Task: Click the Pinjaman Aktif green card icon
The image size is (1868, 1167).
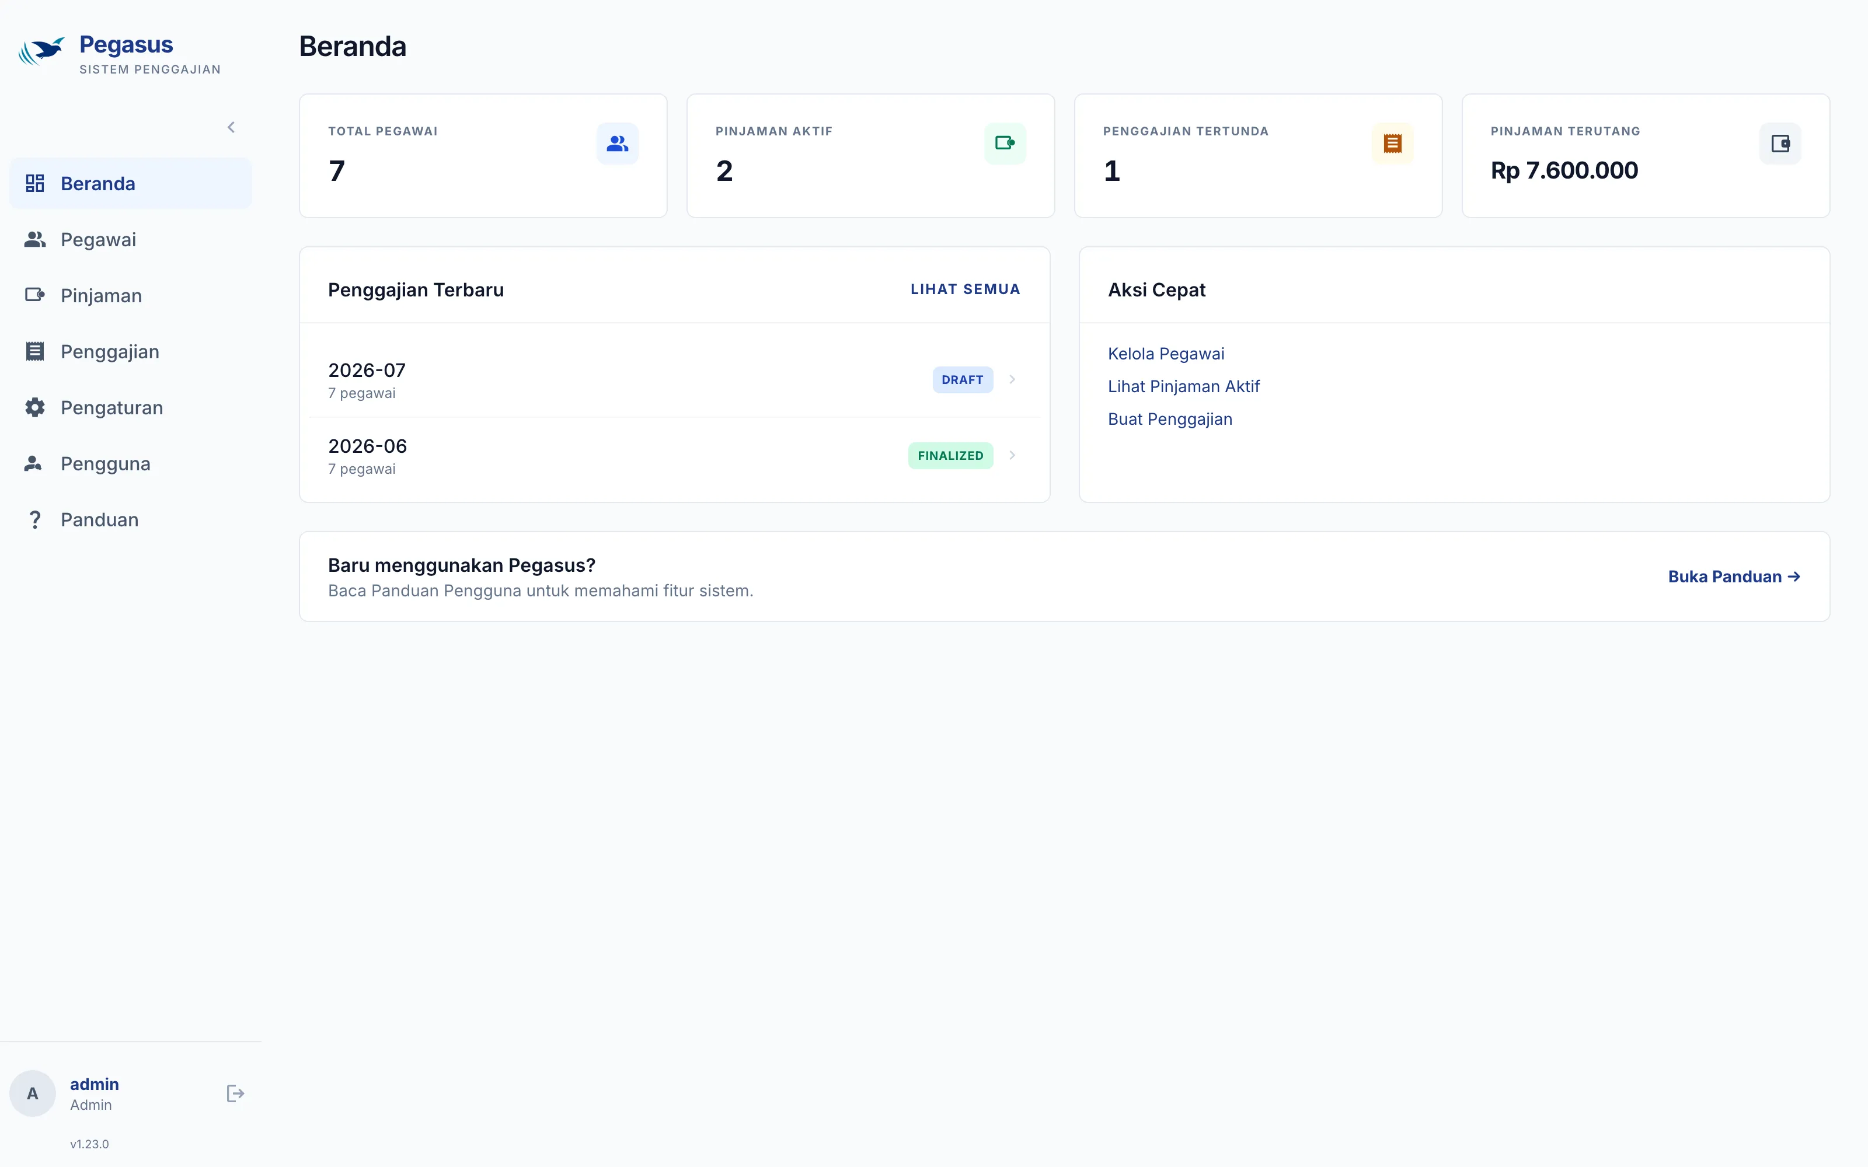Action: pos(1005,144)
